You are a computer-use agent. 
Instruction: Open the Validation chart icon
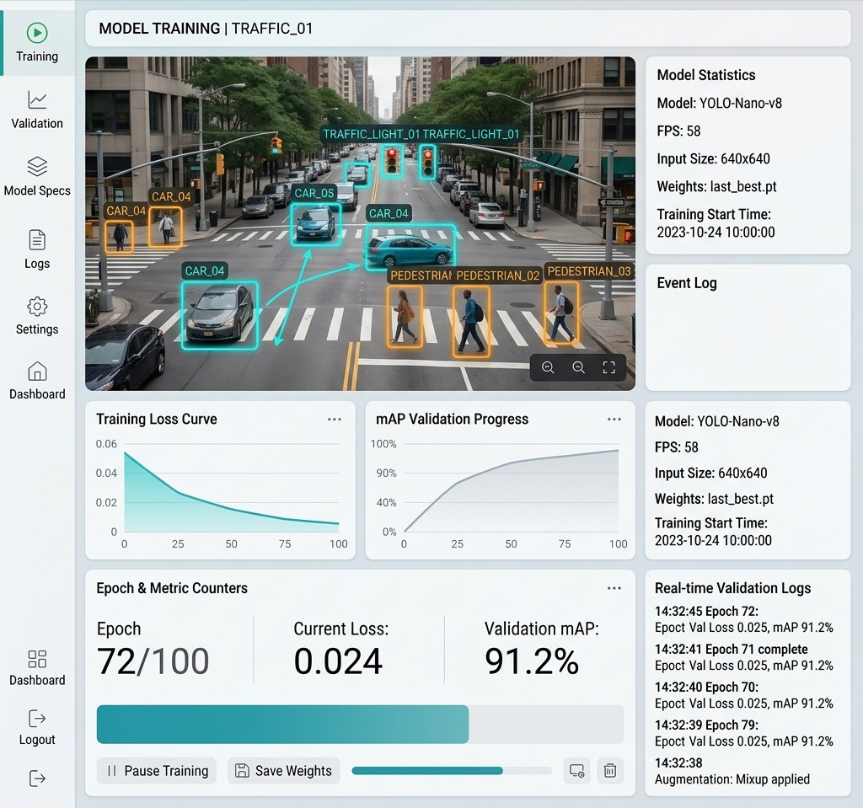(x=37, y=100)
